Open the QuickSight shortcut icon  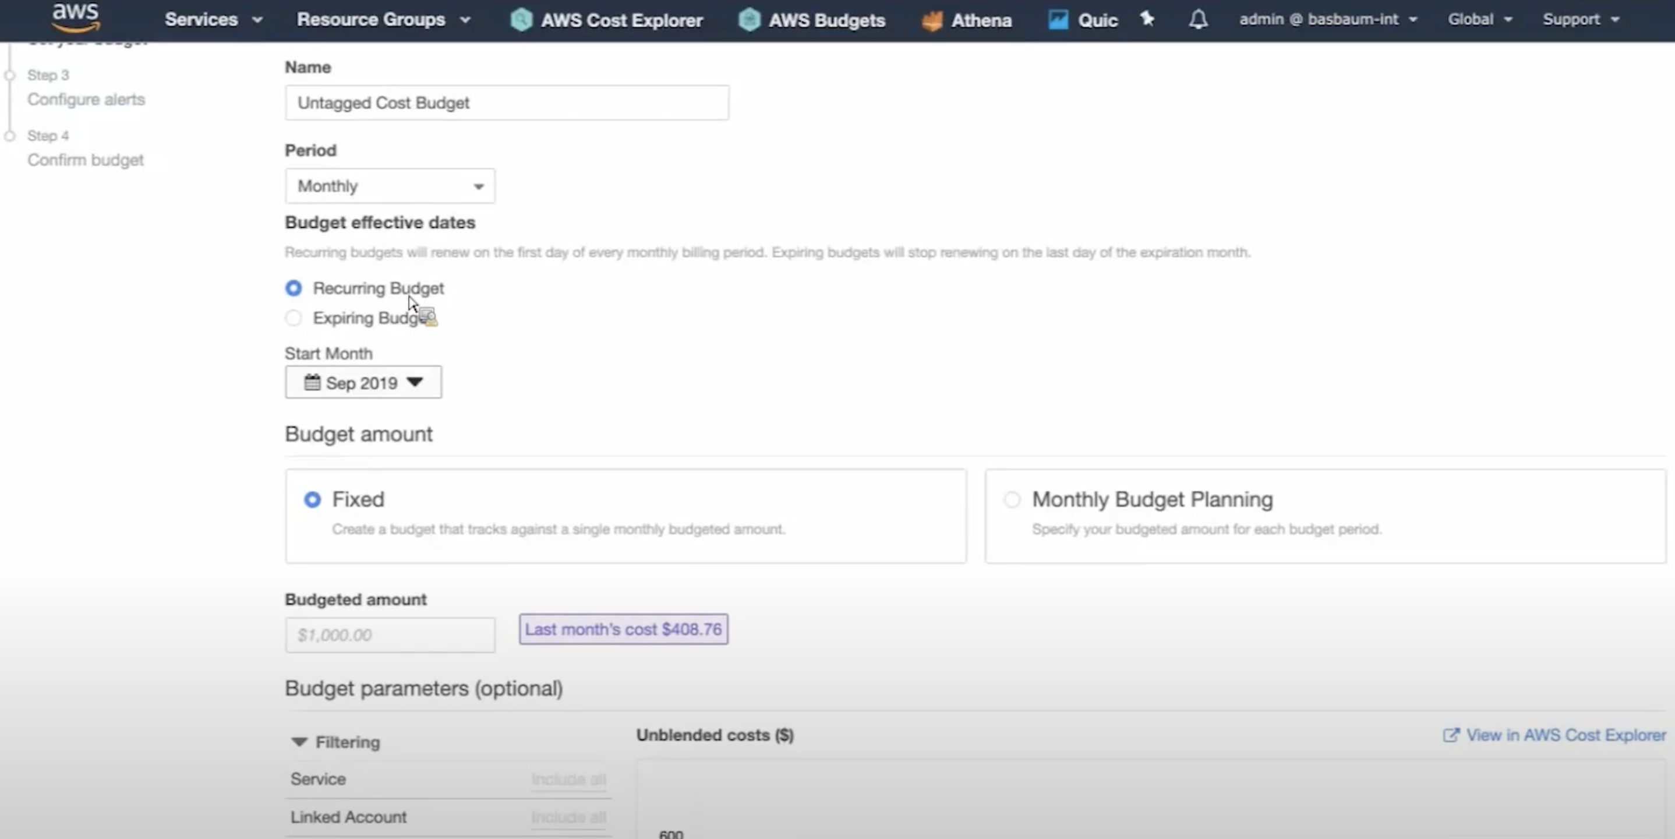(1058, 19)
